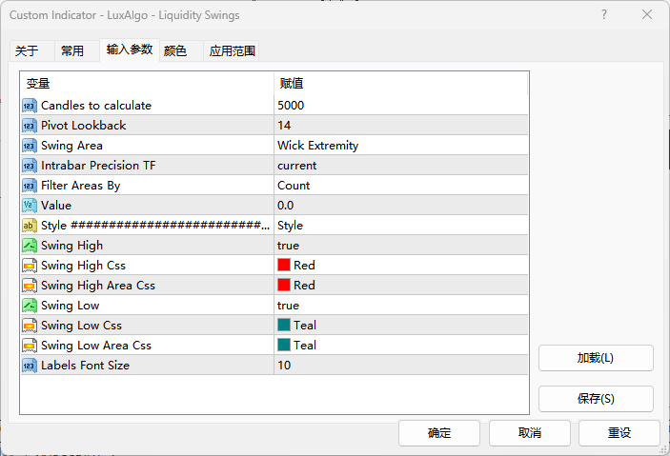Select the Swing High Css label

coord(83,266)
